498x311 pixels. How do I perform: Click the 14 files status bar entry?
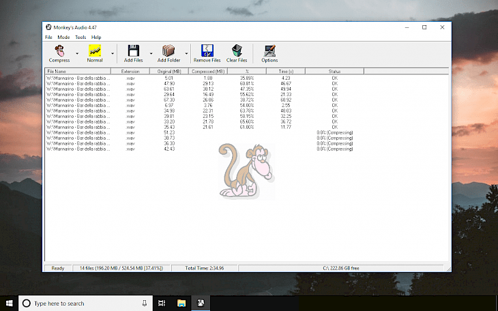click(x=121, y=268)
